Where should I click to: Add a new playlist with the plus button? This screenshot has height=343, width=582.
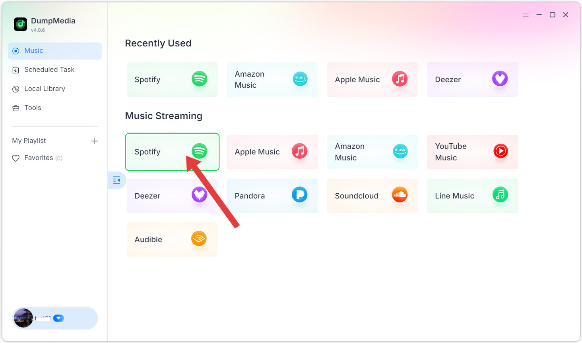(x=94, y=141)
